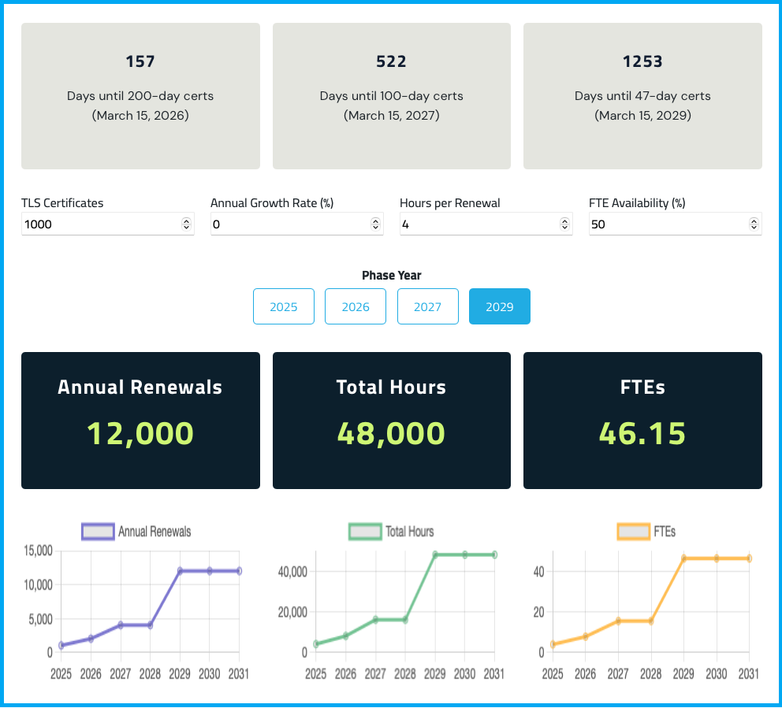Select the 2025 phase year
This screenshot has width=782, height=708.
click(284, 306)
